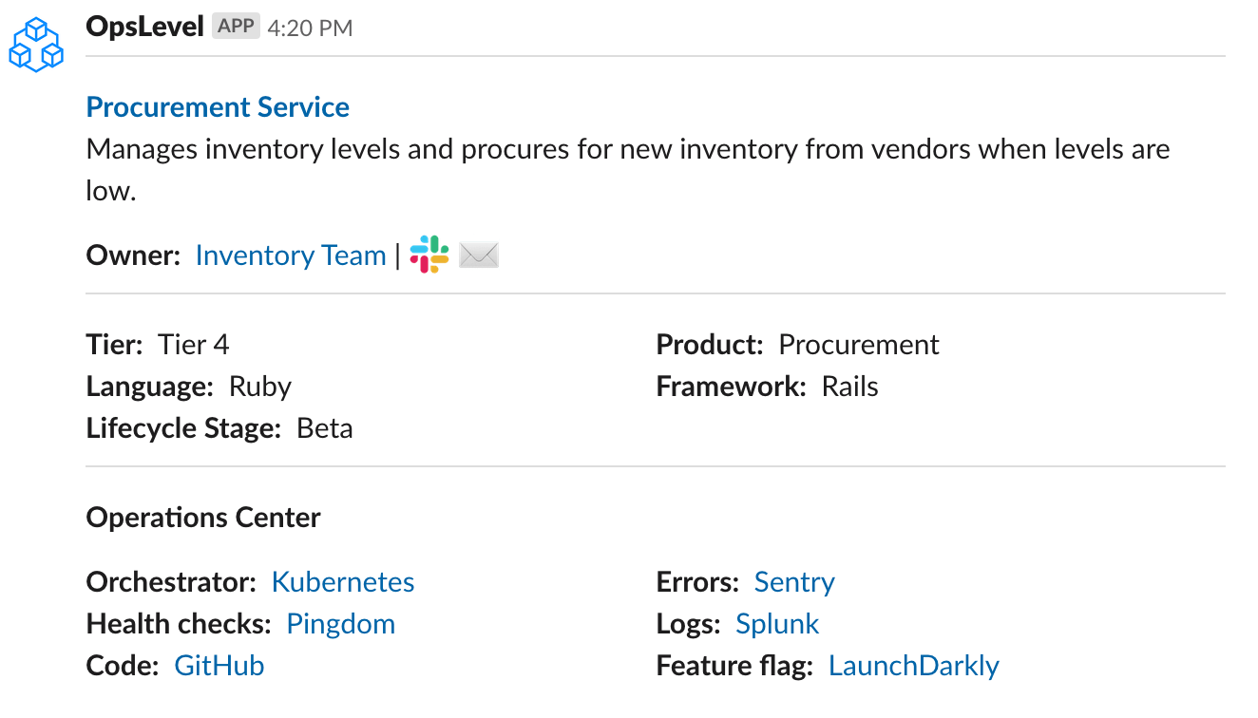This screenshot has height=718, width=1258.
Task: Click the 'Code:' label
Action: (123, 665)
